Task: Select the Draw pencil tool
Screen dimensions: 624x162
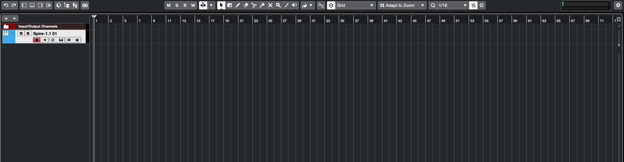Action: pyautogui.click(x=238, y=5)
